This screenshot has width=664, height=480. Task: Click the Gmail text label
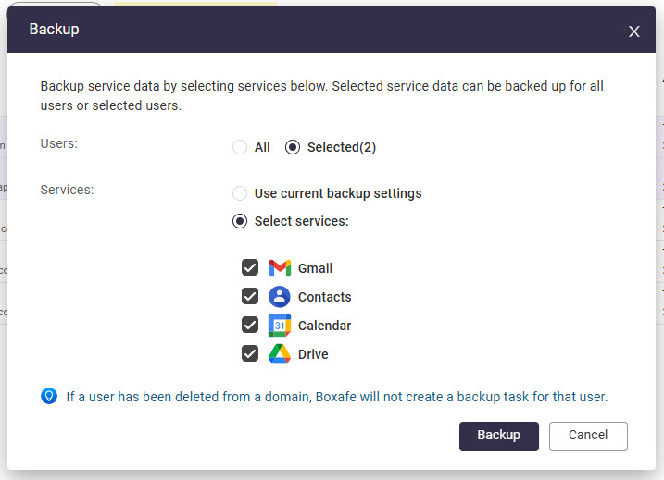point(315,268)
